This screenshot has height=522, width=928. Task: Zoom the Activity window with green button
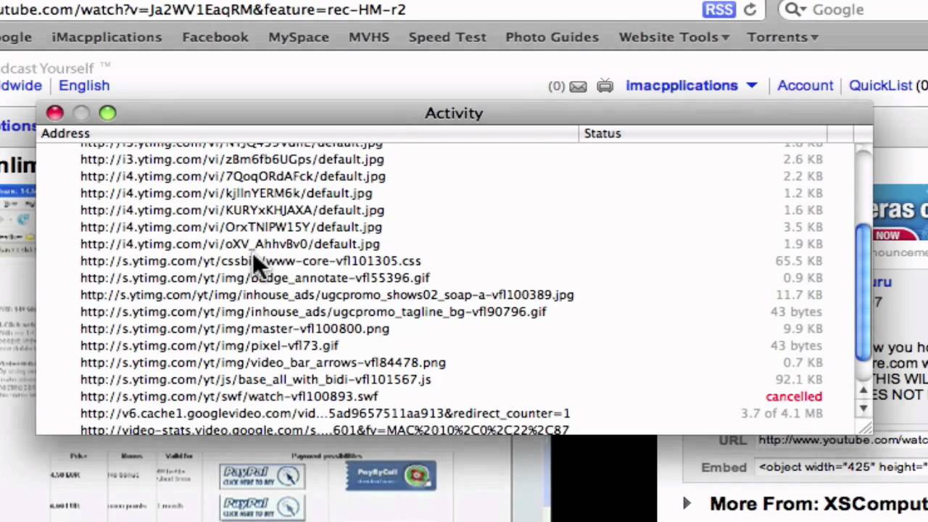click(x=107, y=113)
